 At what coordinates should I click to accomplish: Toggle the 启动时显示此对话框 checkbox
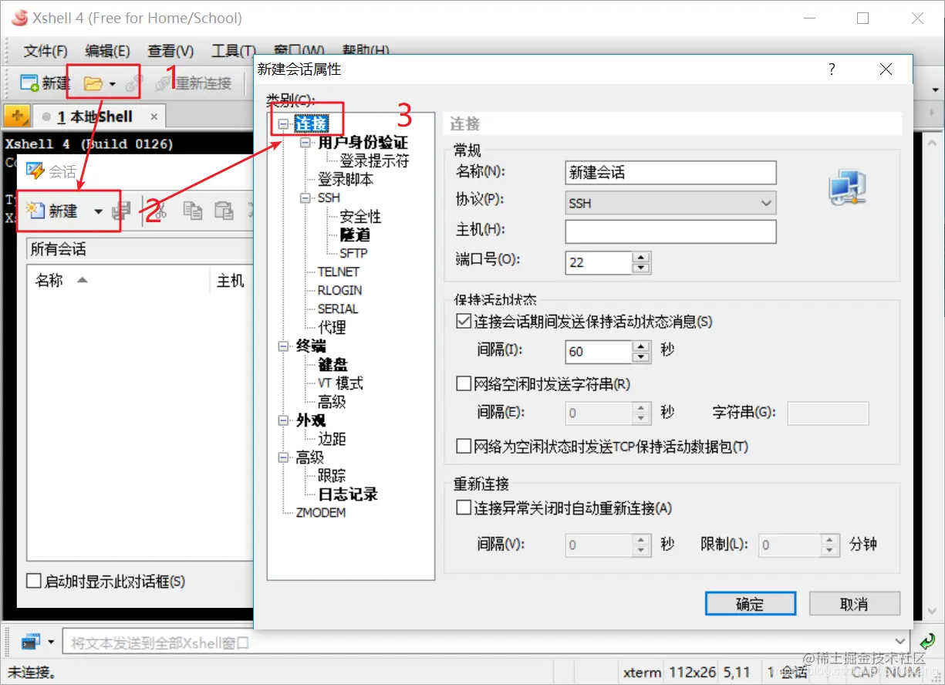pyautogui.click(x=33, y=581)
